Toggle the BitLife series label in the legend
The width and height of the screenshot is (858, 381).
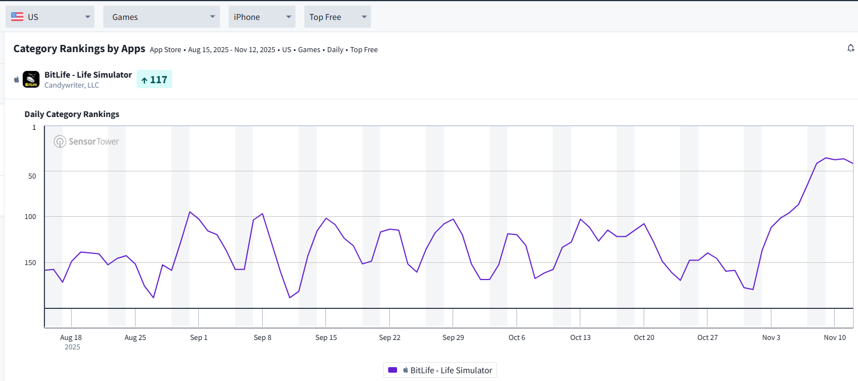pyautogui.click(x=451, y=370)
